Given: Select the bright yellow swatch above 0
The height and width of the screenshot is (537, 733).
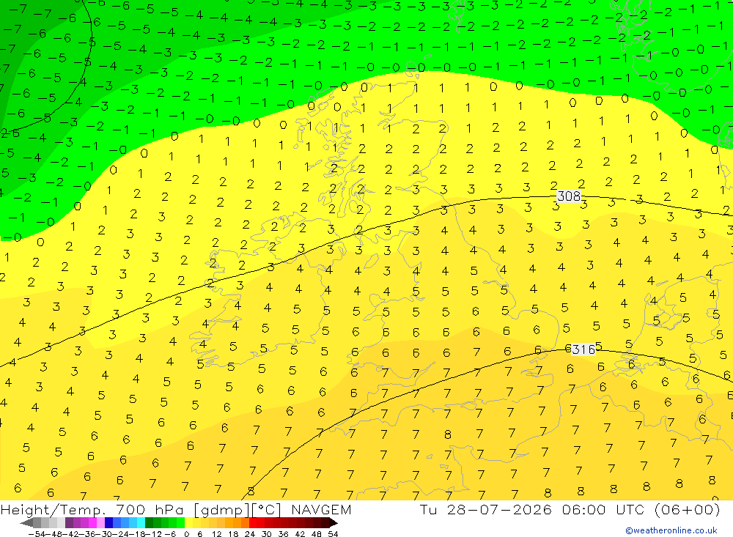Looking at the screenshot, I should tap(189, 523).
